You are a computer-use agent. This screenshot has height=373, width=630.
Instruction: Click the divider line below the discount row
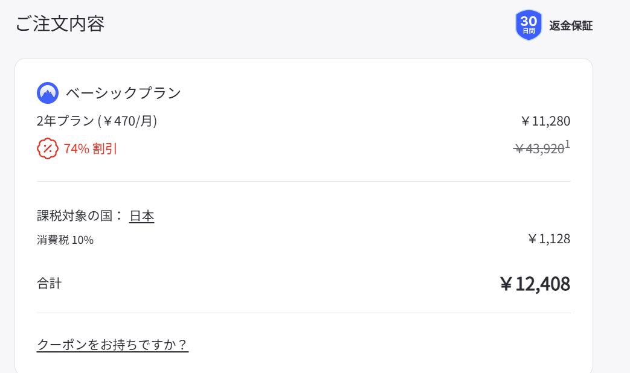pyautogui.click(x=303, y=181)
